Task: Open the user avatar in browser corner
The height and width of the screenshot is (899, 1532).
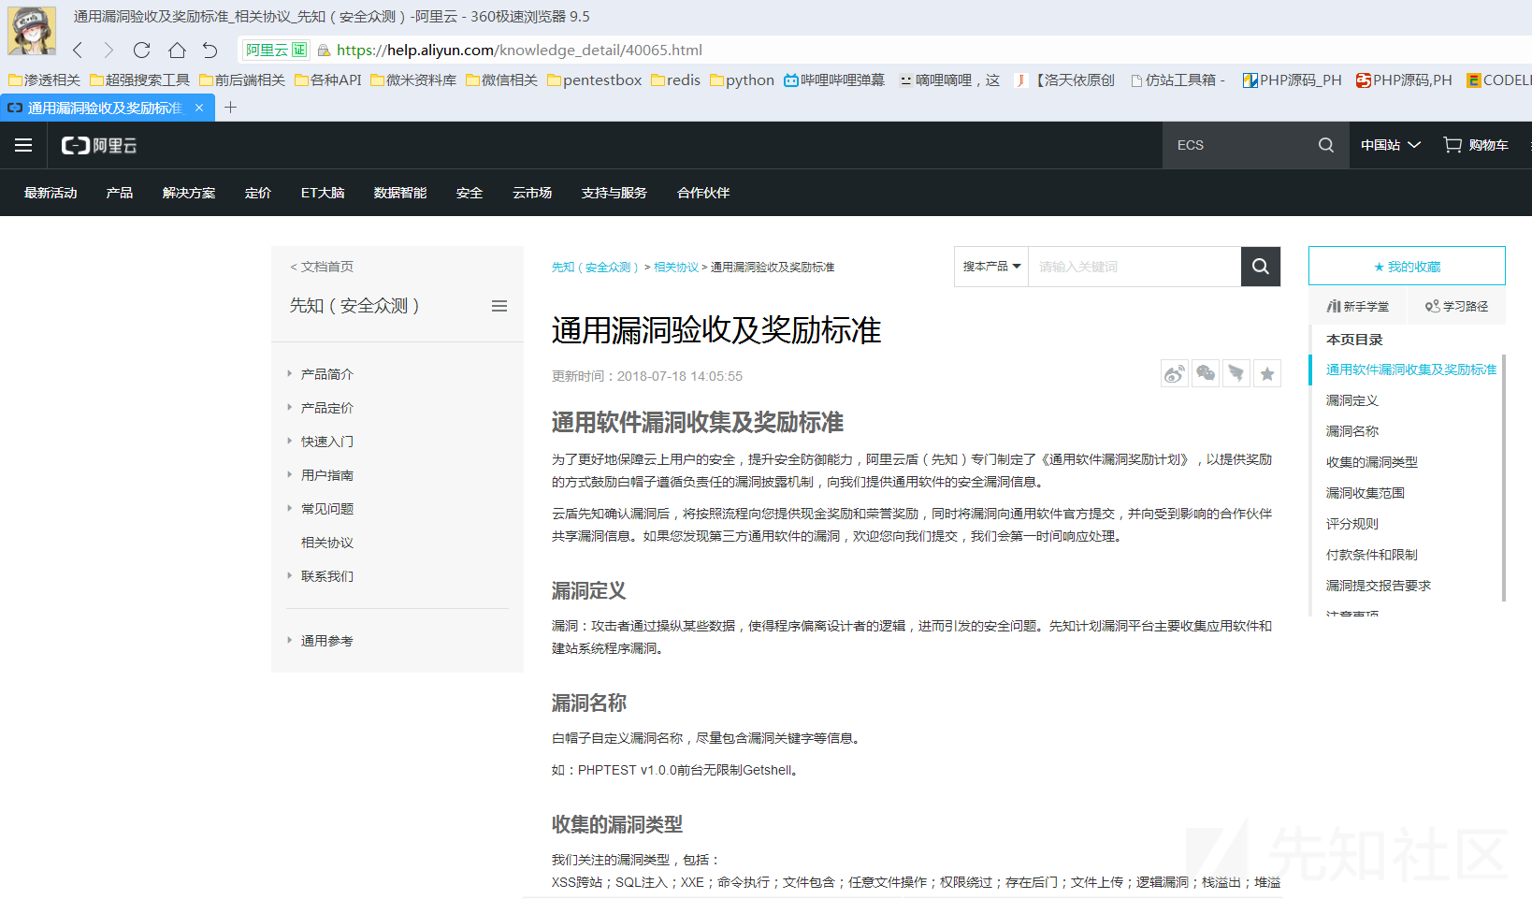Action: pos(31,30)
